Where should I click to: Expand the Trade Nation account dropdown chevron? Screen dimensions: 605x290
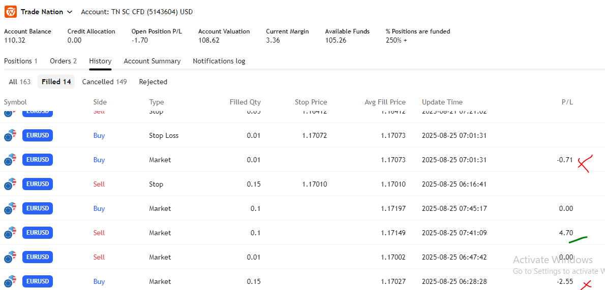[x=70, y=12]
